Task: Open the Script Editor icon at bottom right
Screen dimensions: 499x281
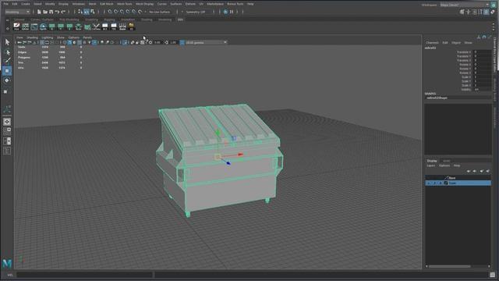Action: 493,275
